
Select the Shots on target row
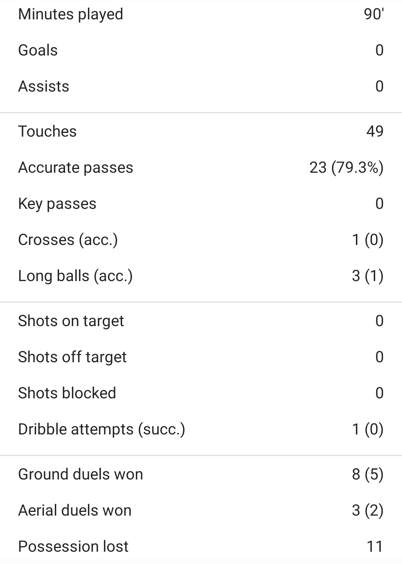pos(201,321)
